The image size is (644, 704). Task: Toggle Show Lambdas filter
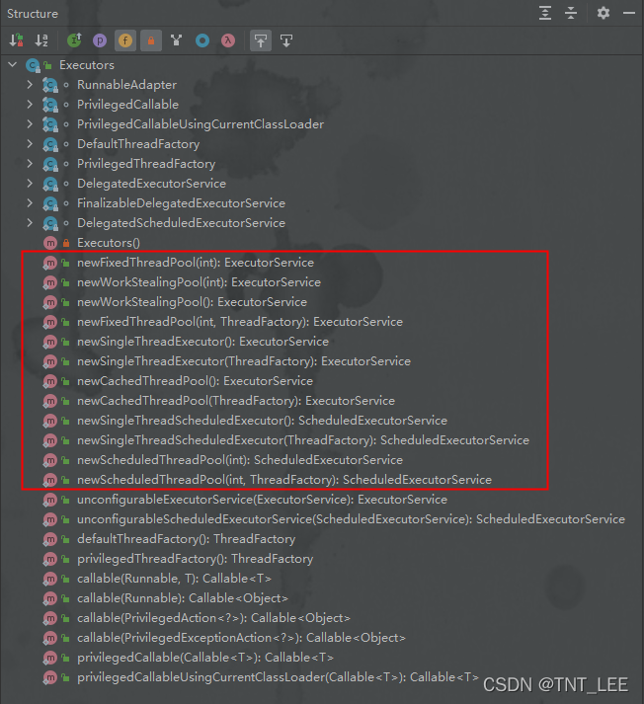coord(228,40)
